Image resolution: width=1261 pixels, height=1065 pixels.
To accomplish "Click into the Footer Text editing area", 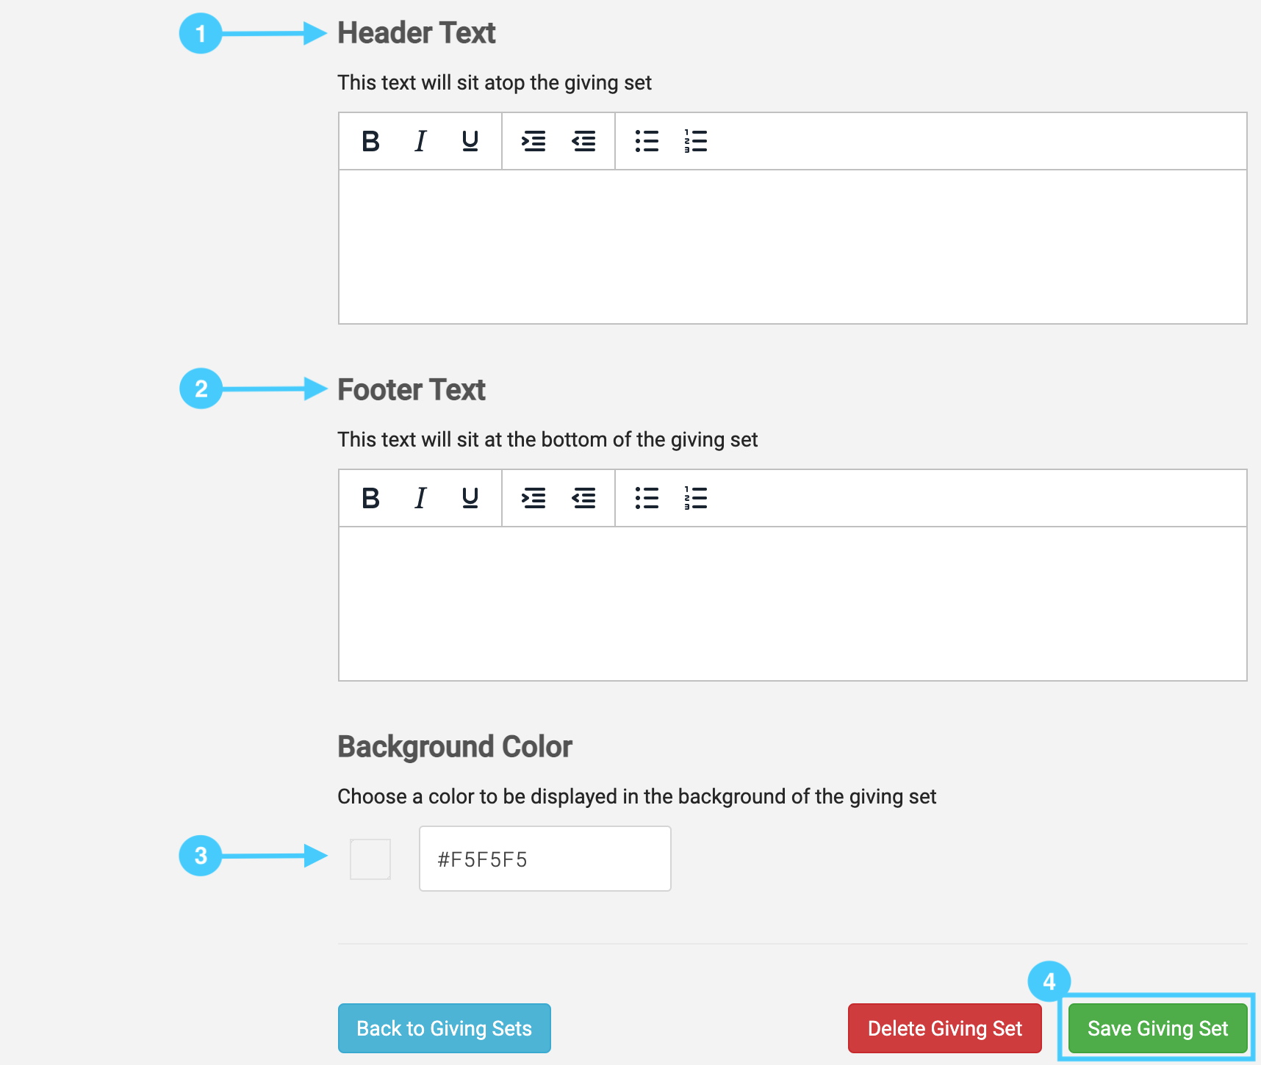I will (x=792, y=604).
